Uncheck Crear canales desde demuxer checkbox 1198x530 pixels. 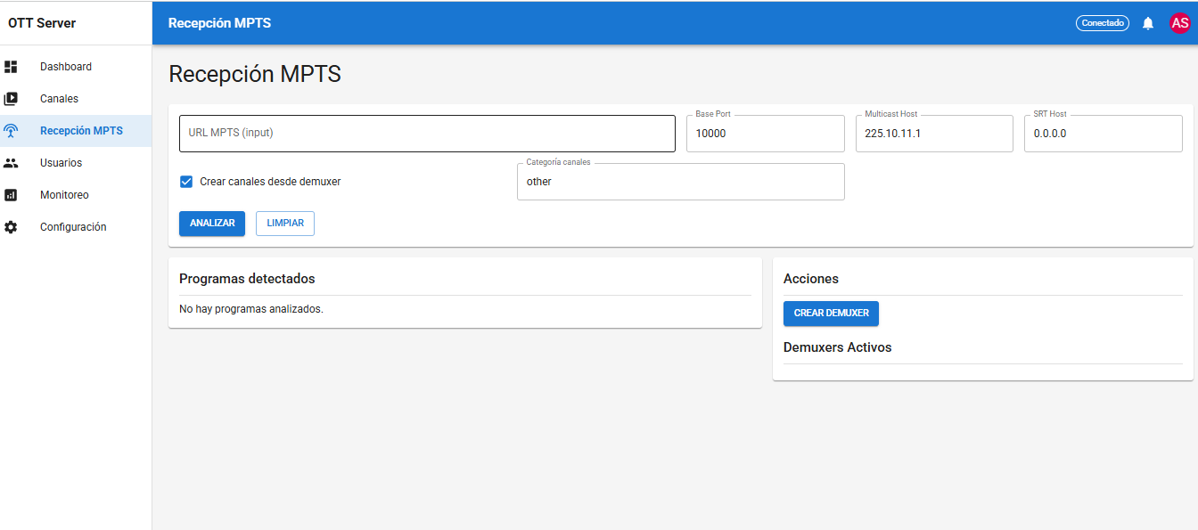tap(186, 182)
